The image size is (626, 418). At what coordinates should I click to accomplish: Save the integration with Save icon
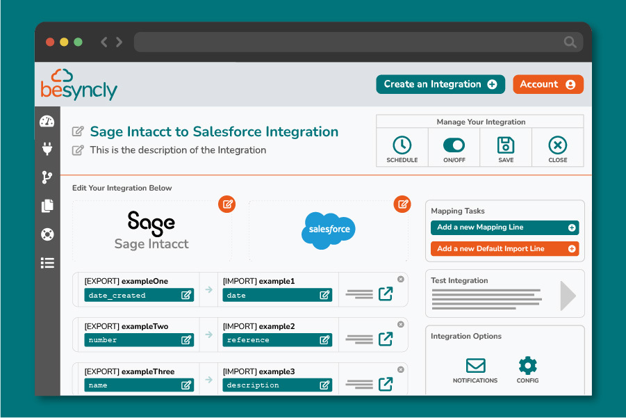[506, 145]
